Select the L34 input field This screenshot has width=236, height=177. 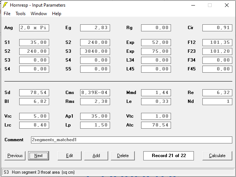[x=156, y=60]
